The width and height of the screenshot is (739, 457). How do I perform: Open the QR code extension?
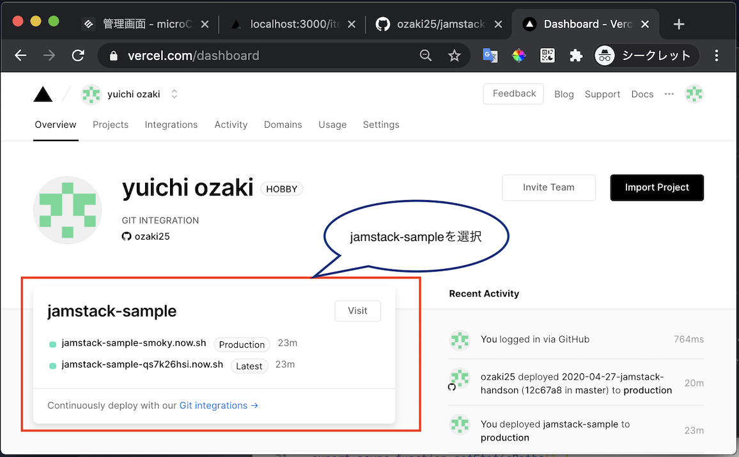click(x=547, y=56)
